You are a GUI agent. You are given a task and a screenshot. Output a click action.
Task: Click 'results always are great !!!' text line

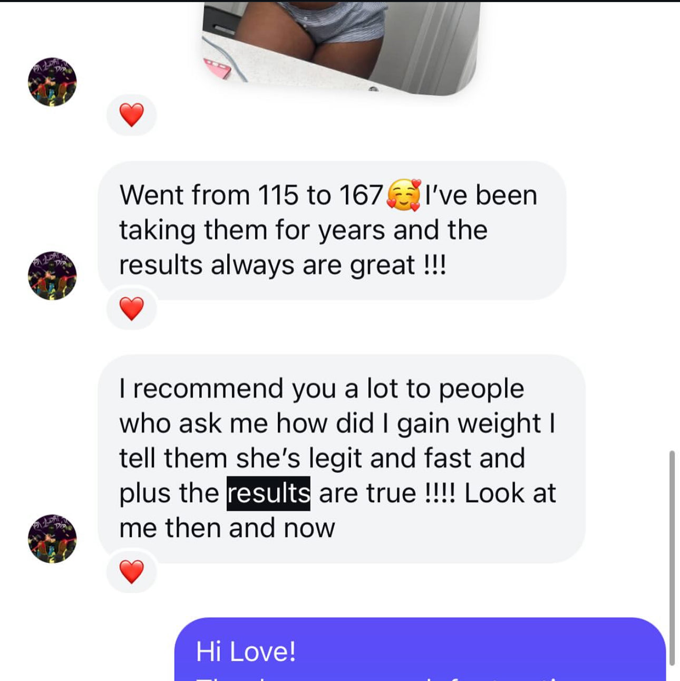(x=283, y=265)
